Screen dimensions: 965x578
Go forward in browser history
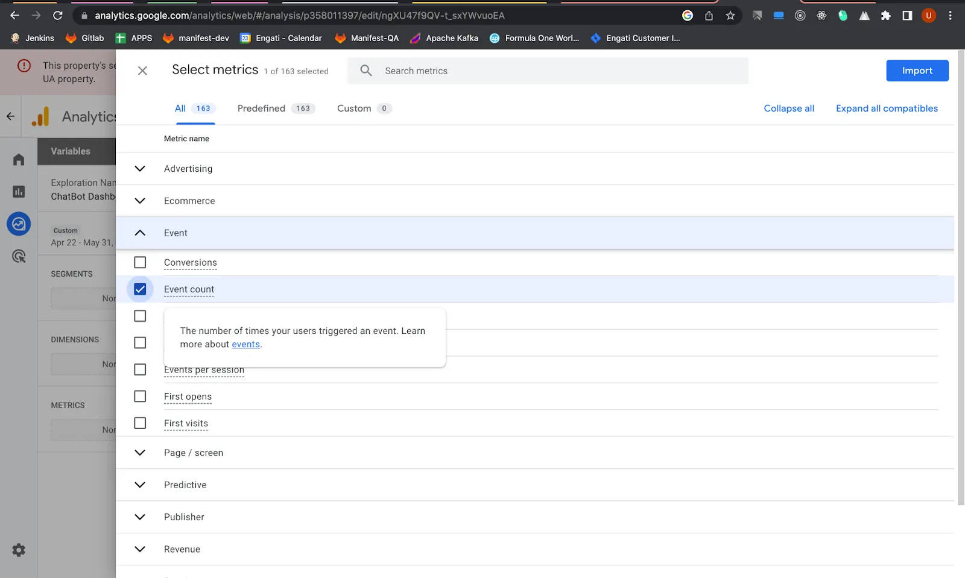pyautogui.click(x=36, y=16)
